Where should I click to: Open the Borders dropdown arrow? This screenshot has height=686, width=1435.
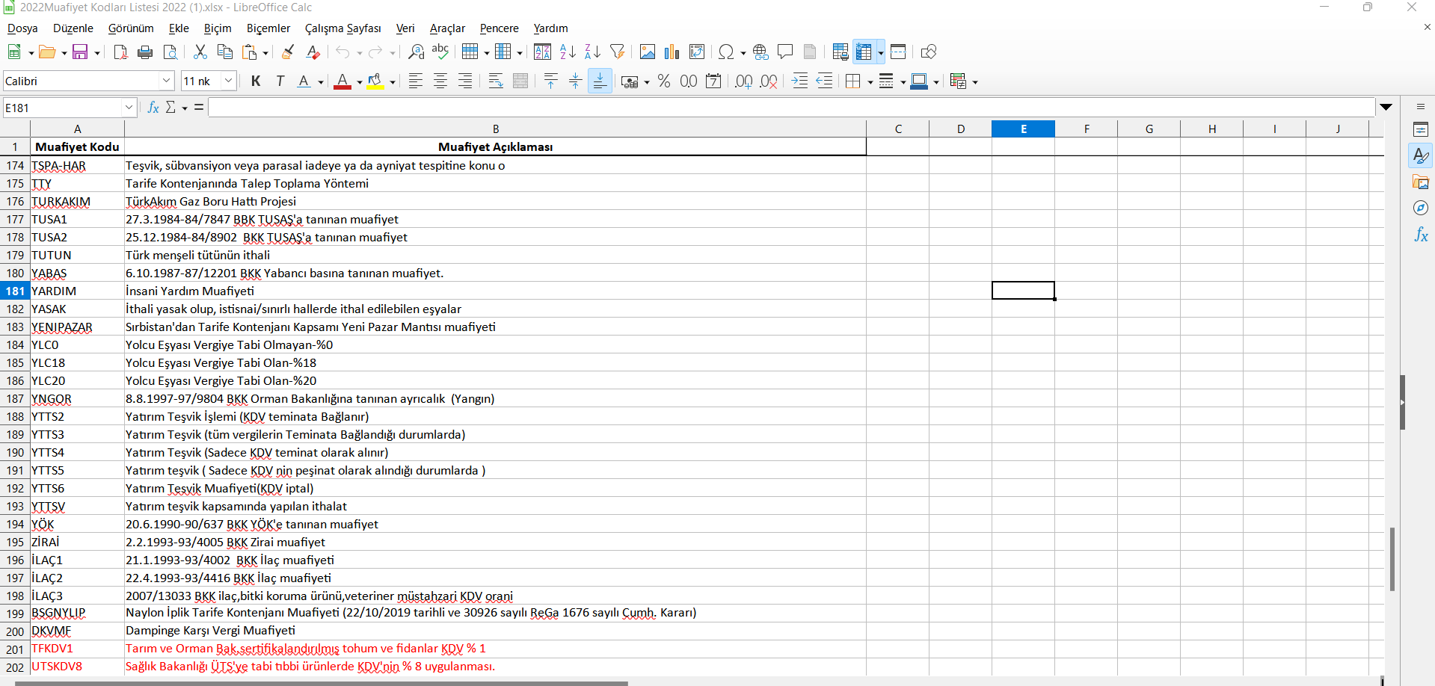pos(870,81)
